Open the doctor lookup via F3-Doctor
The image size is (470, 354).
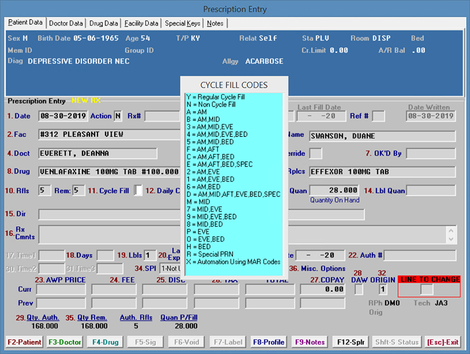click(64, 341)
